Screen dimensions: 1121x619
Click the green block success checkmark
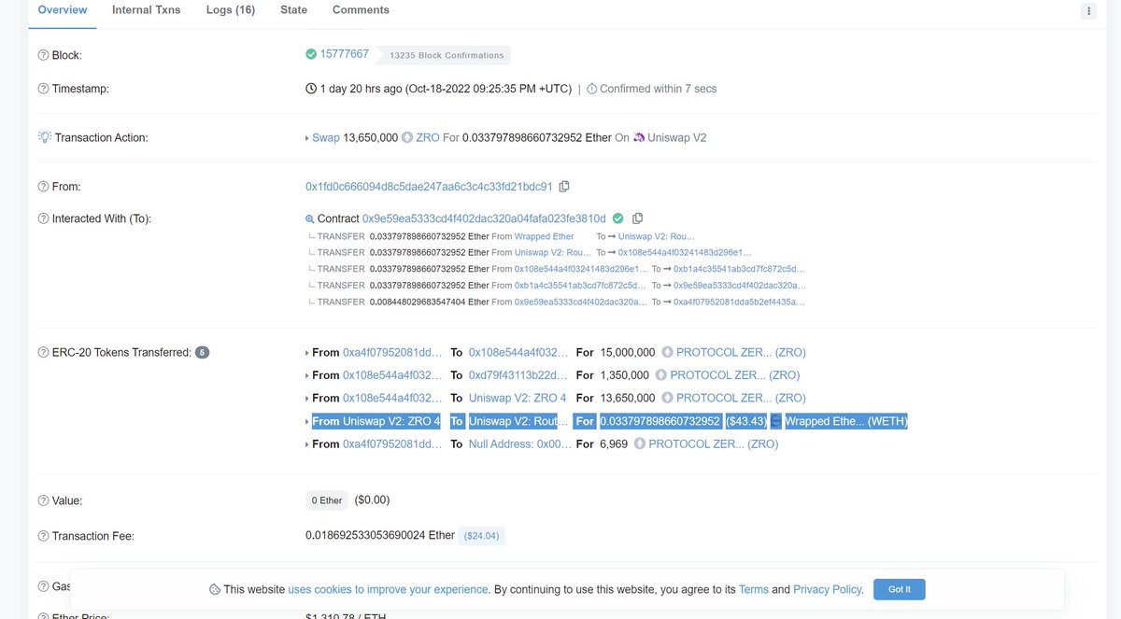(x=311, y=54)
